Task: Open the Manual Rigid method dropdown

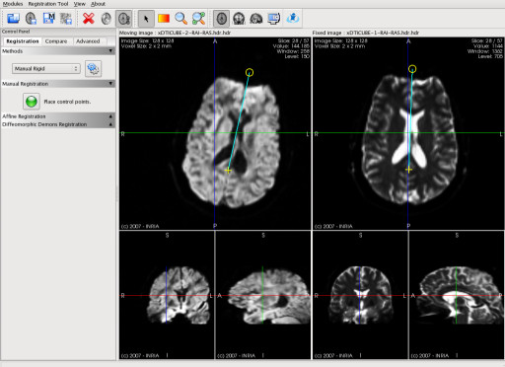Action: click(46, 68)
